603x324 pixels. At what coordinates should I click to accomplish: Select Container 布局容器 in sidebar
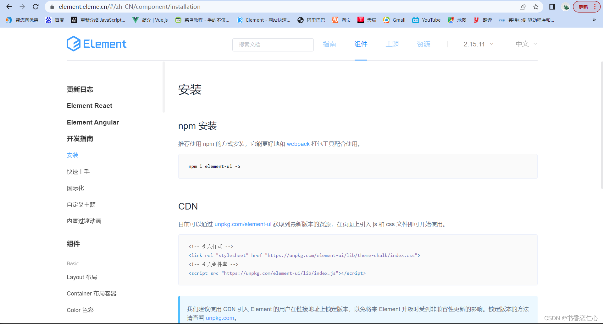click(91, 294)
